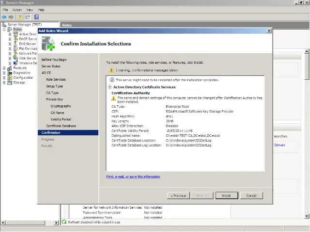Go to the Cryptography step

[61, 106]
